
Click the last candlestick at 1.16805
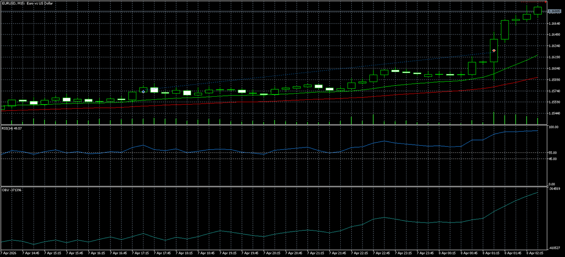[x=538, y=11]
